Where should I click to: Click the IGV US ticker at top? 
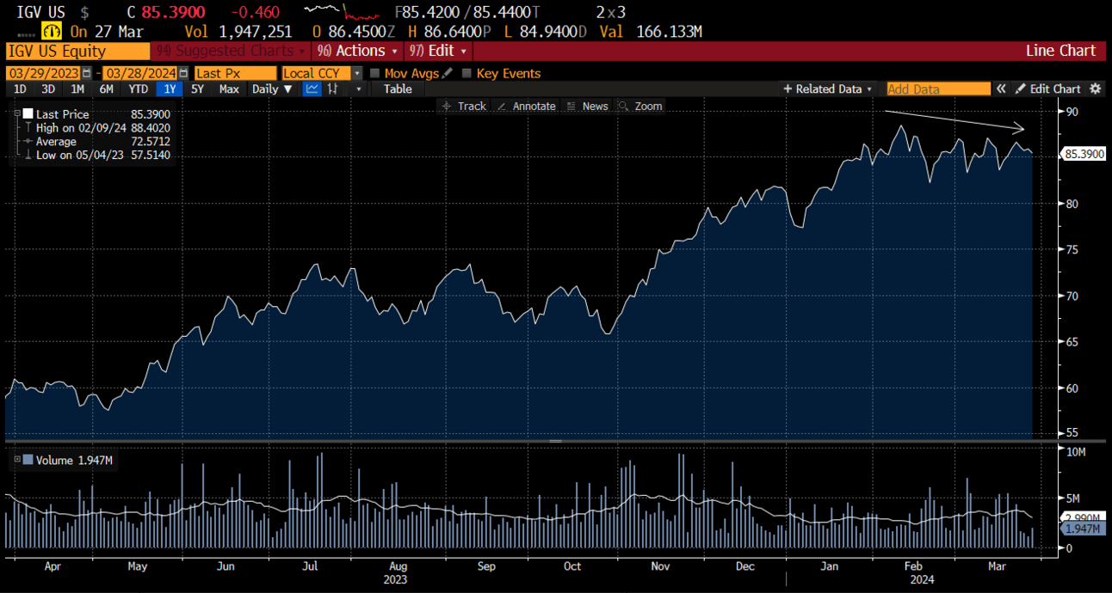pyautogui.click(x=42, y=12)
